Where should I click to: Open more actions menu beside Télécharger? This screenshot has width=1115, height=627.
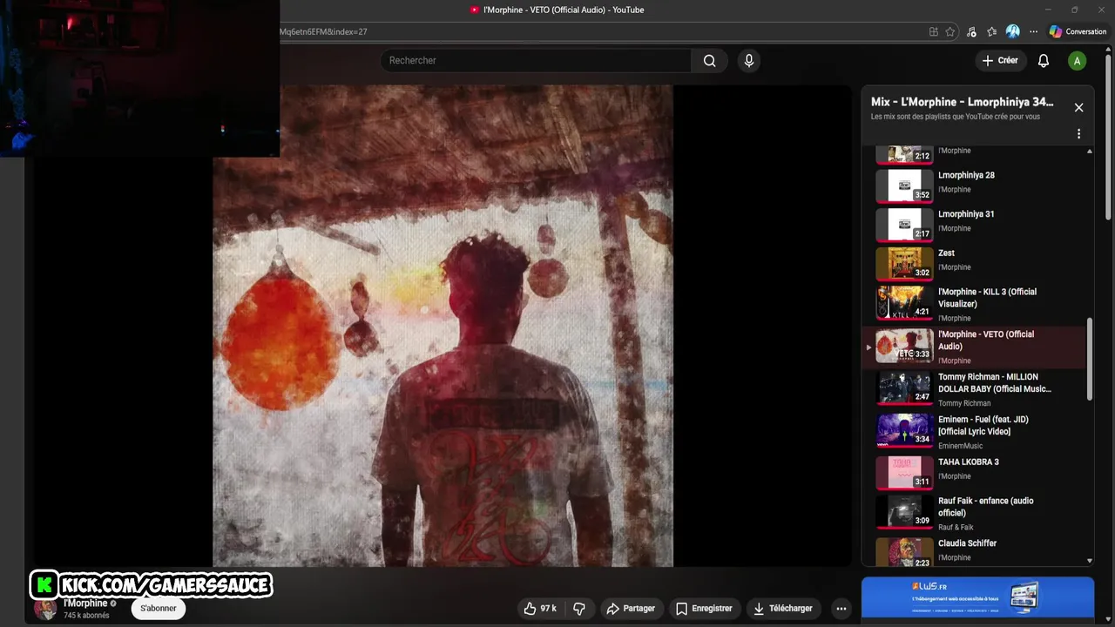click(x=841, y=609)
